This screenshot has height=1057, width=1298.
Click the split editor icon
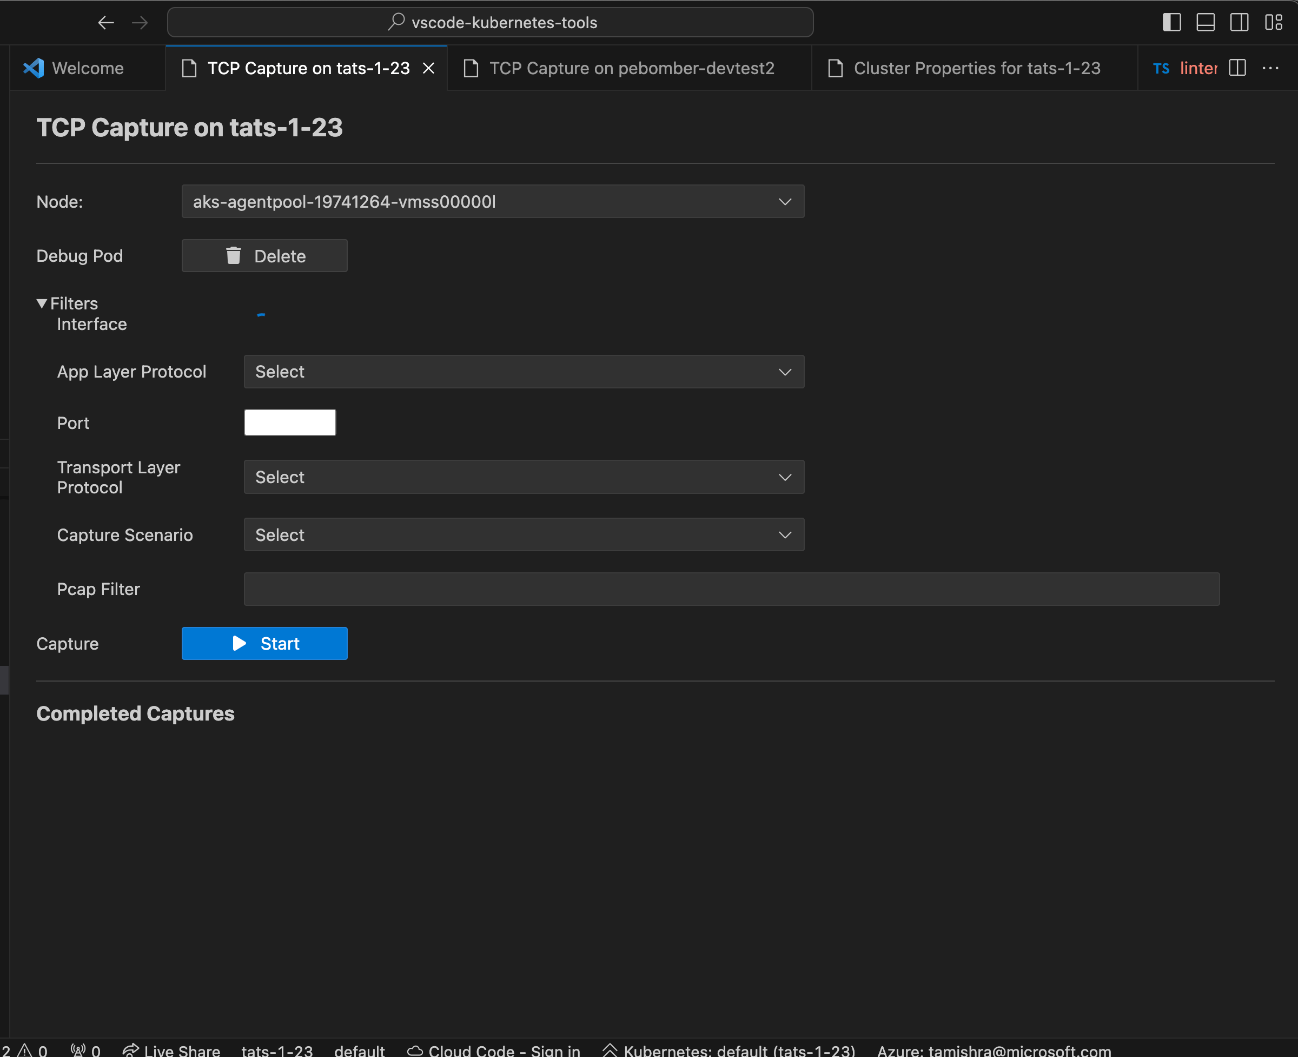1237,68
